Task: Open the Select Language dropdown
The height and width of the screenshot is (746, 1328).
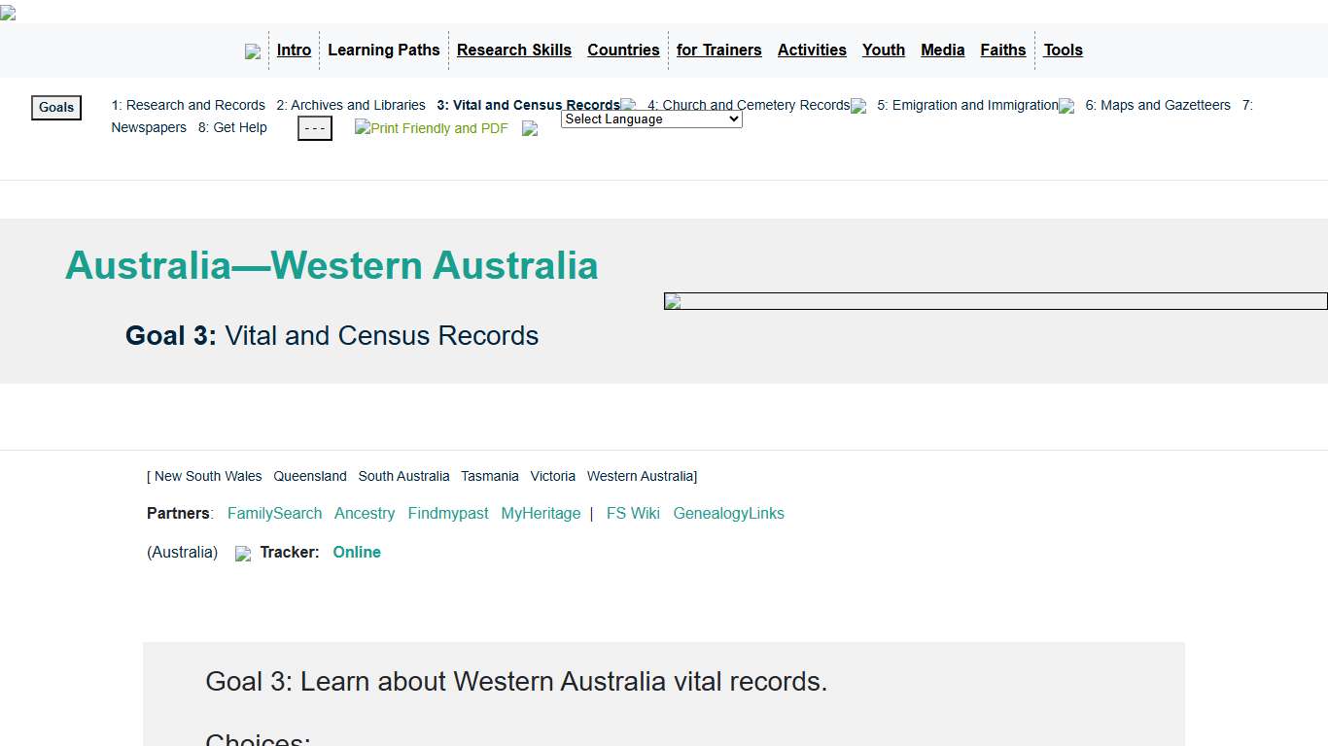Action: (650, 119)
